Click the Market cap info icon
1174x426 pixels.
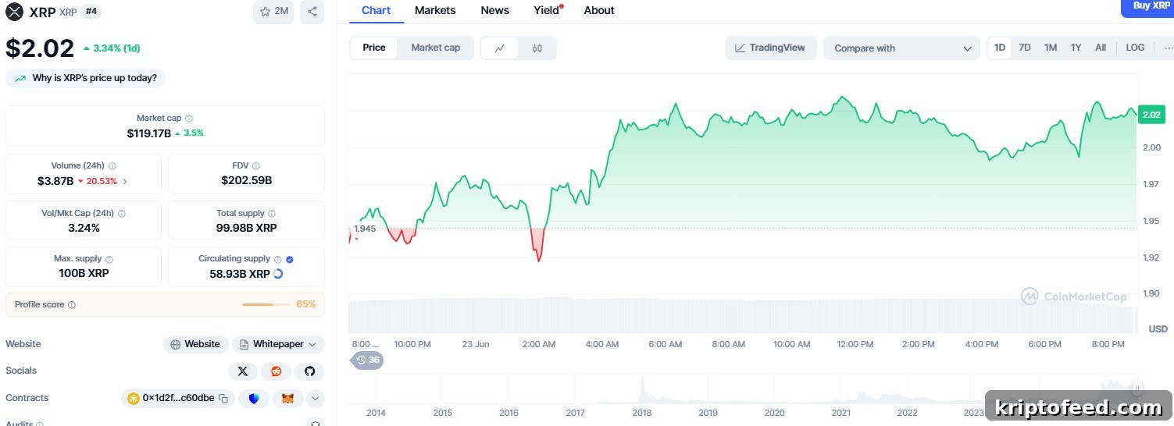(189, 119)
